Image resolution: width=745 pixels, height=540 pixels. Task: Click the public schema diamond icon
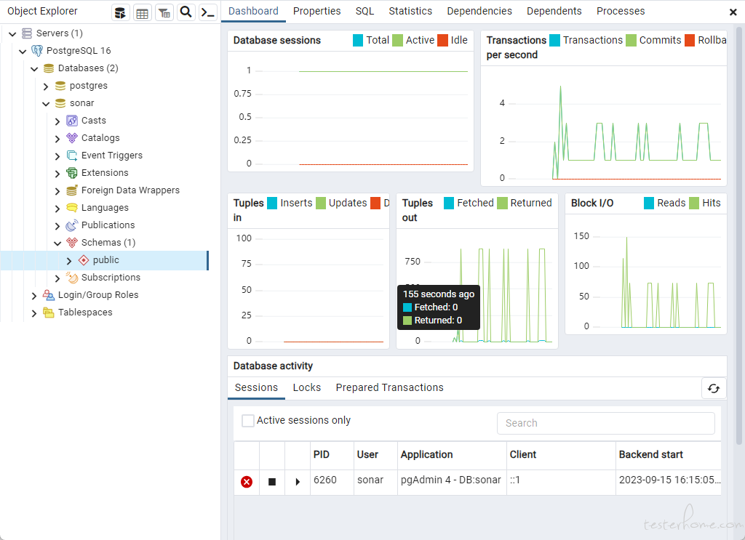point(84,260)
